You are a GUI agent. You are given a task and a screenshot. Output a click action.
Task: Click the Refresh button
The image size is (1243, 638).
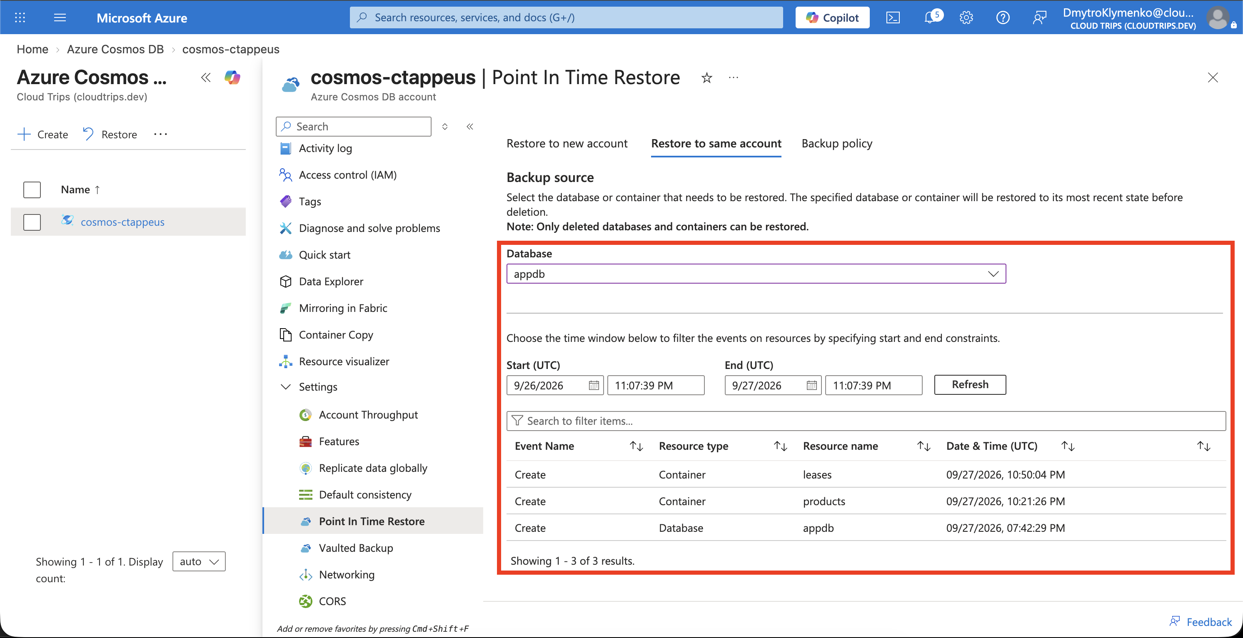tap(970, 384)
